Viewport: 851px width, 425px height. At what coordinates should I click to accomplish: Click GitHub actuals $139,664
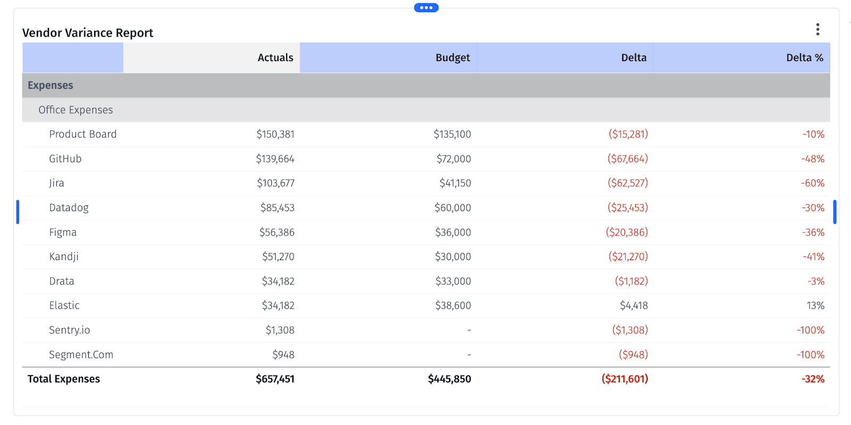pos(275,159)
